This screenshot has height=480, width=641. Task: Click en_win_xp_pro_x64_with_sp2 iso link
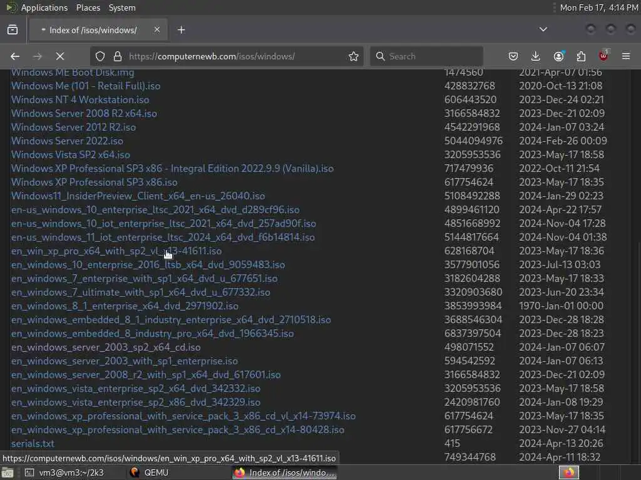[x=116, y=251]
